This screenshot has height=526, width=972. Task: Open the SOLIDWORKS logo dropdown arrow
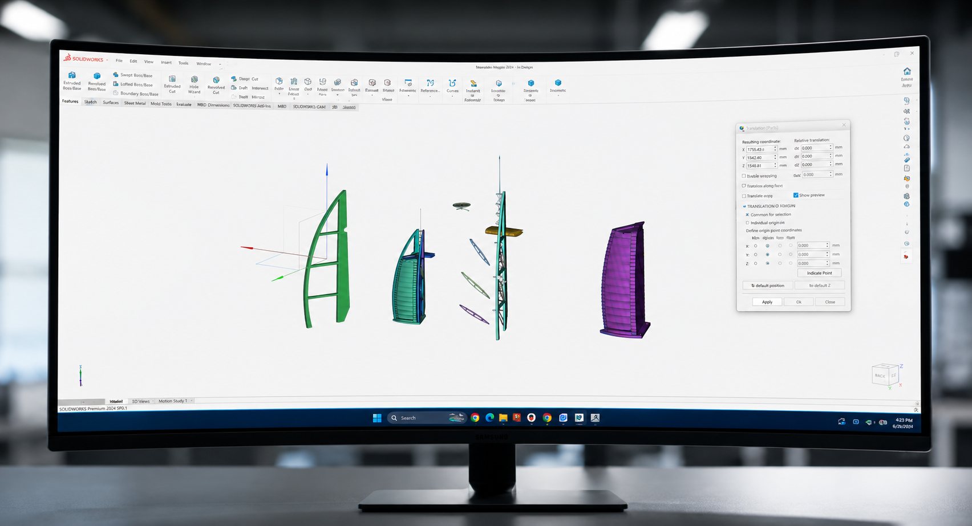point(107,60)
